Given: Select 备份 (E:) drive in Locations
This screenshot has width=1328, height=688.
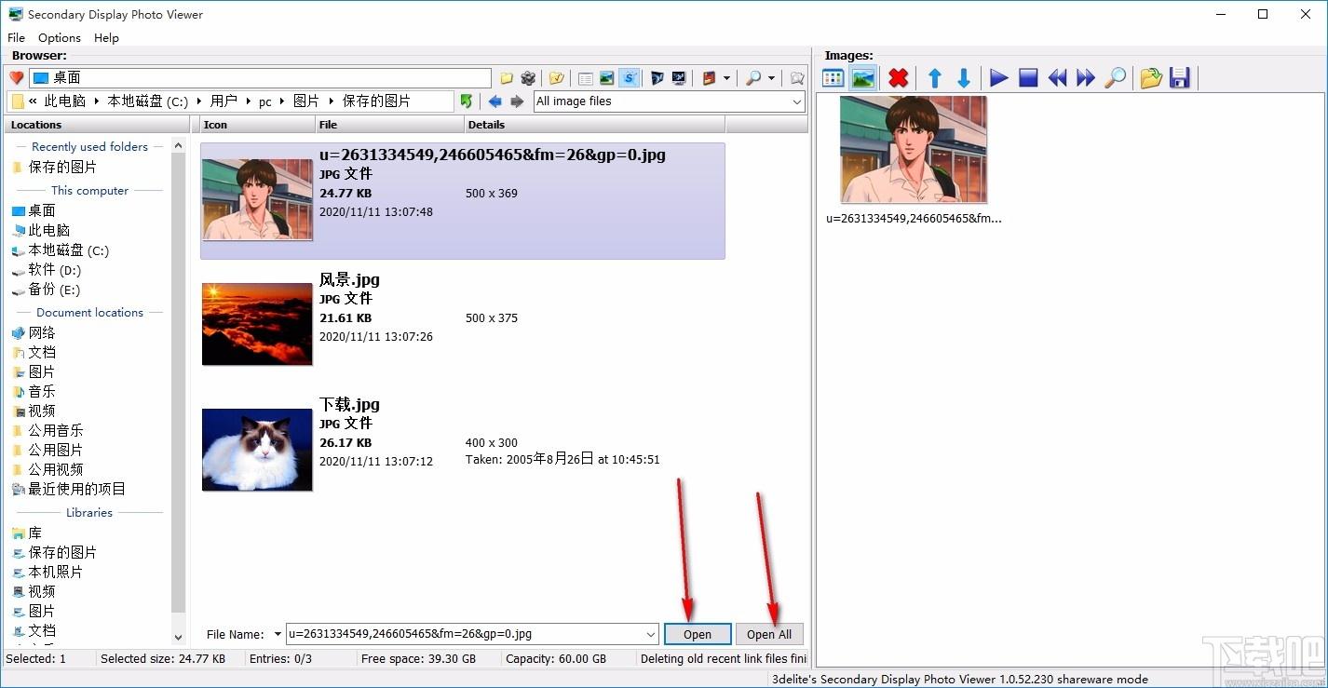Looking at the screenshot, I should 54,290.
